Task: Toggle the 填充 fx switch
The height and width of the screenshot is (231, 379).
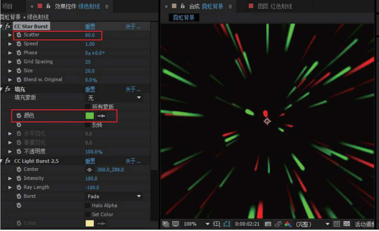Action: 8,89
